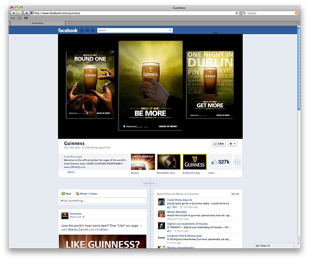Click the Guinness page title

[x=74, y=143]
